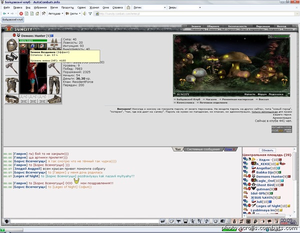Click the Комиссионка location link
The image size is (300, 233).
[185, 103]
